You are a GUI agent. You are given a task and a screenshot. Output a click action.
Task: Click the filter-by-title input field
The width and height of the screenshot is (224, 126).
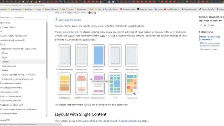tap(23, 17)
